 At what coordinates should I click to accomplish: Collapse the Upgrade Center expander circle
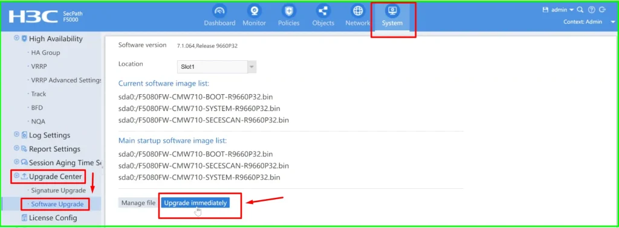coord(16,176)
